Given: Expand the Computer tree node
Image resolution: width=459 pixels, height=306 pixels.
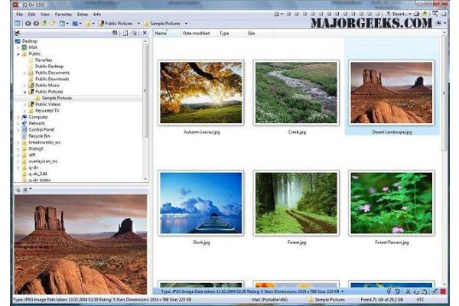Looking at the screenshot, I should [x=18, y=117].
